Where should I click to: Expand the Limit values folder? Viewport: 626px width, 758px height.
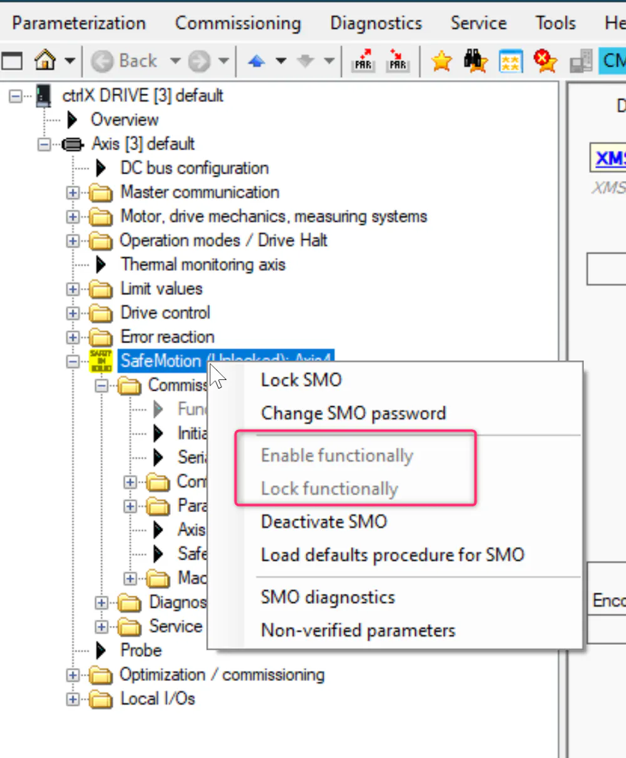tap(73, 289)
